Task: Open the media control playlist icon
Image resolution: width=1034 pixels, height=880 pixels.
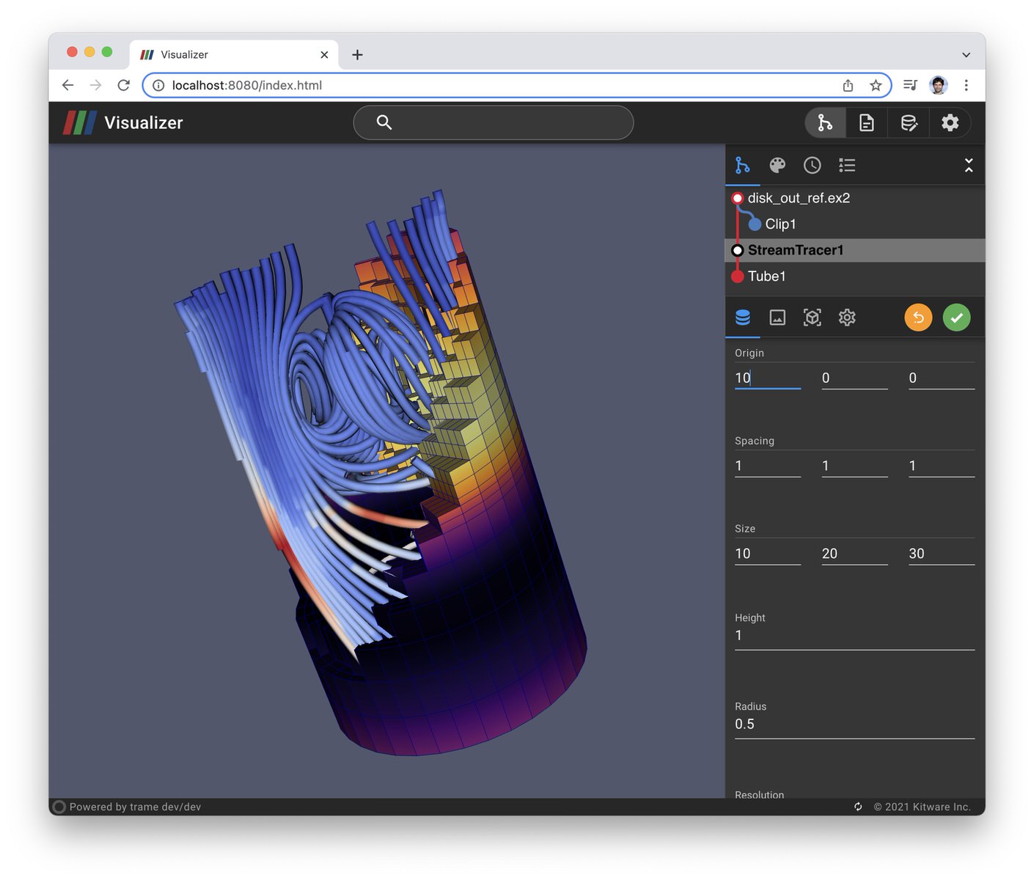Action: 910,85
